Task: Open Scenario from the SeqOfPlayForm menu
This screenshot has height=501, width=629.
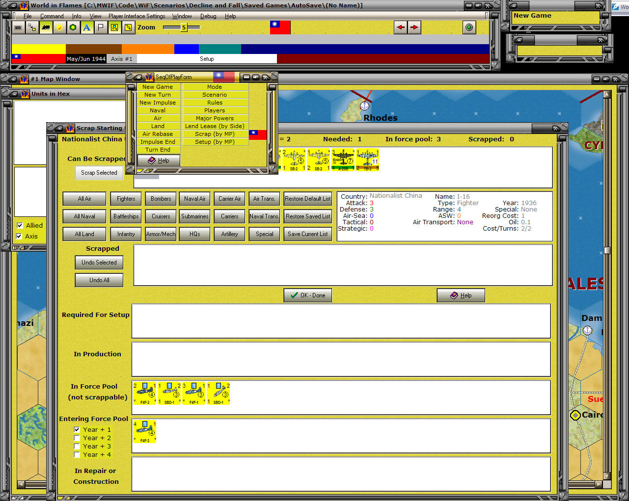Action: point(215,94)
